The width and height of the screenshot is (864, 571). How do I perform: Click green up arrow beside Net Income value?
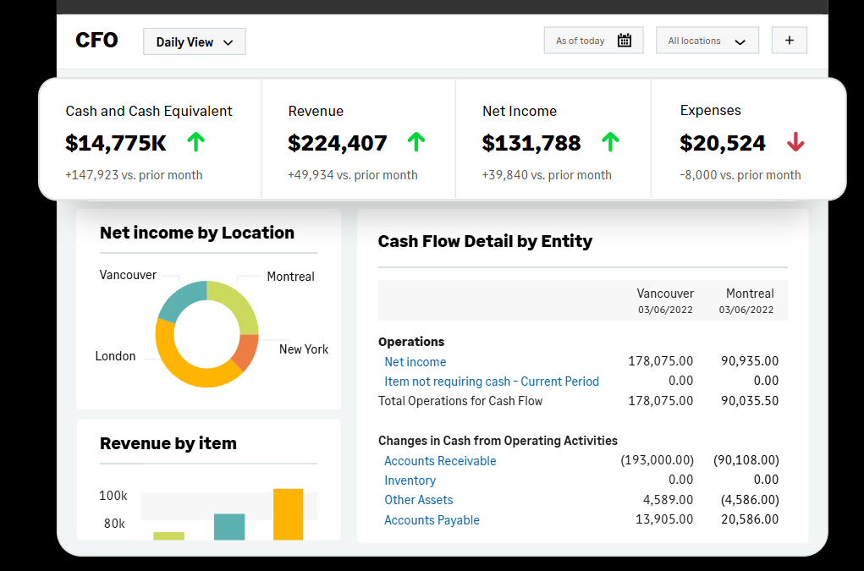point(610,142)
